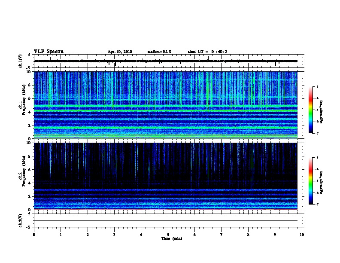Click the "-7" label below ch.2 colorbar

click(x=317, y=205)
